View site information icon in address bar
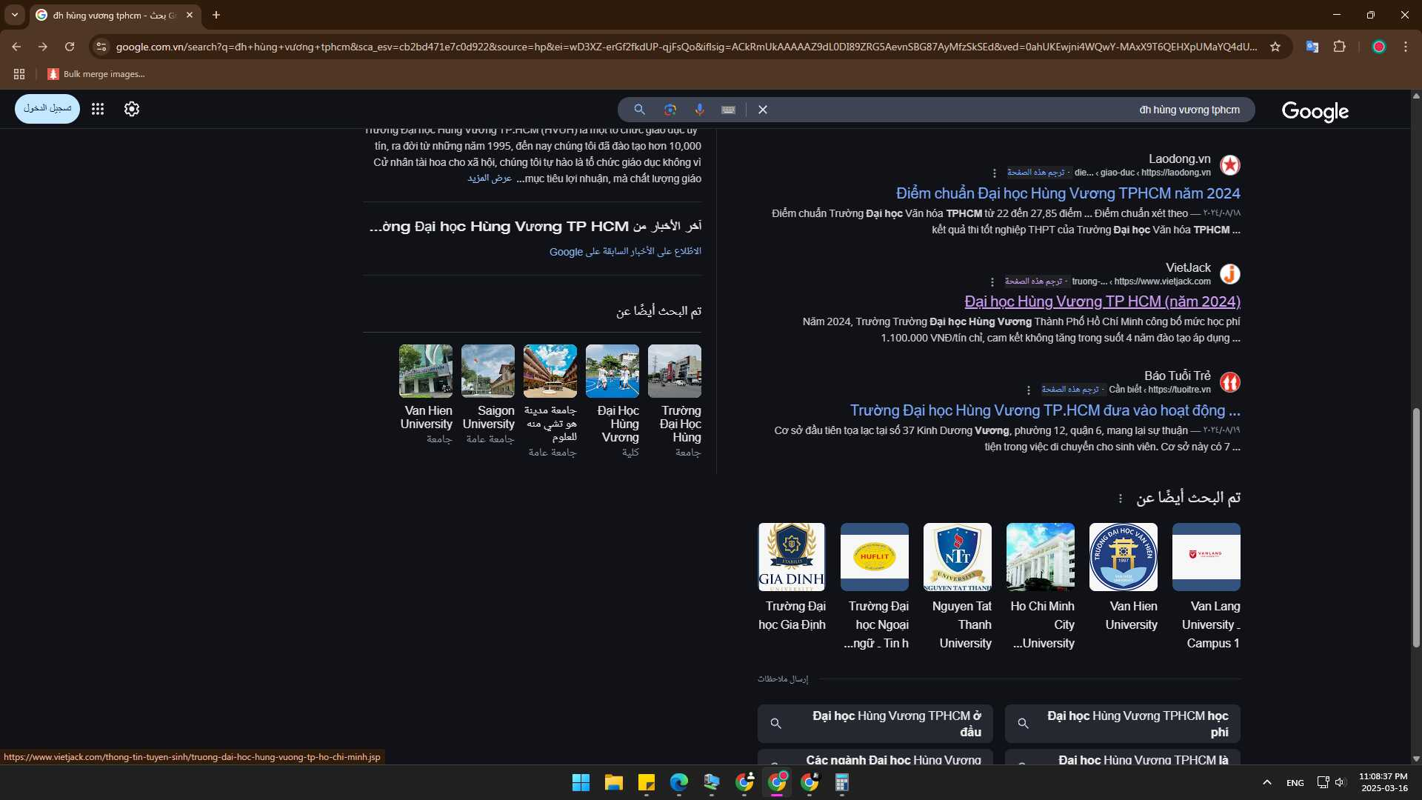 click(x=101, y=47)
